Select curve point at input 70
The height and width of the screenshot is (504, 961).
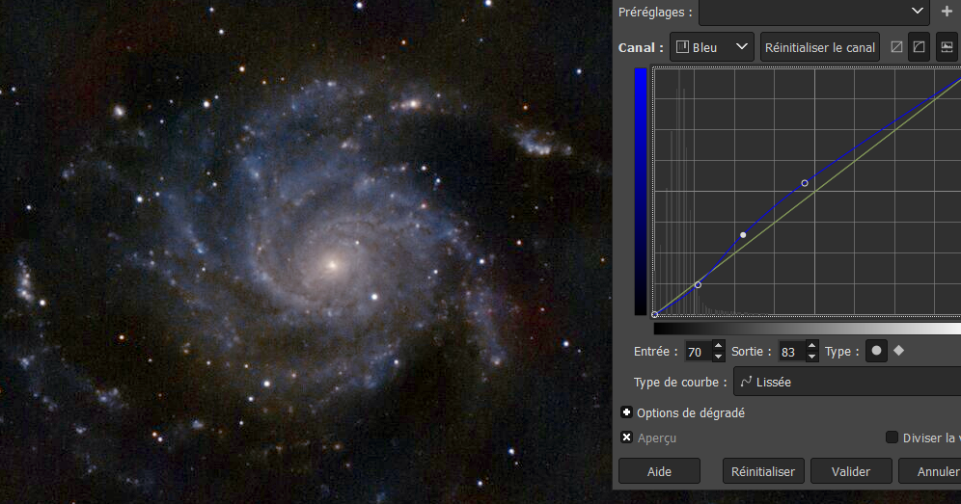click(x=743, y=235)
